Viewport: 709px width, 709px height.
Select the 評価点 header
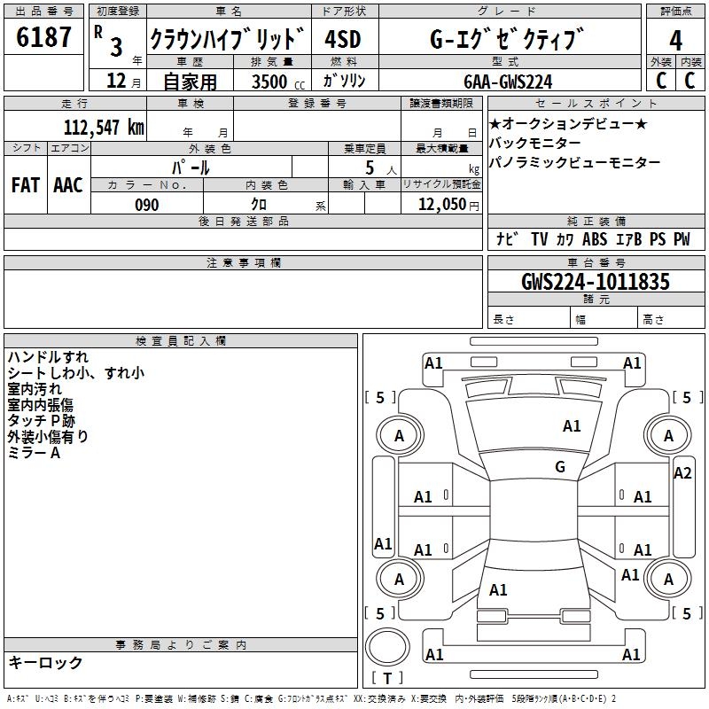[675, 12]
